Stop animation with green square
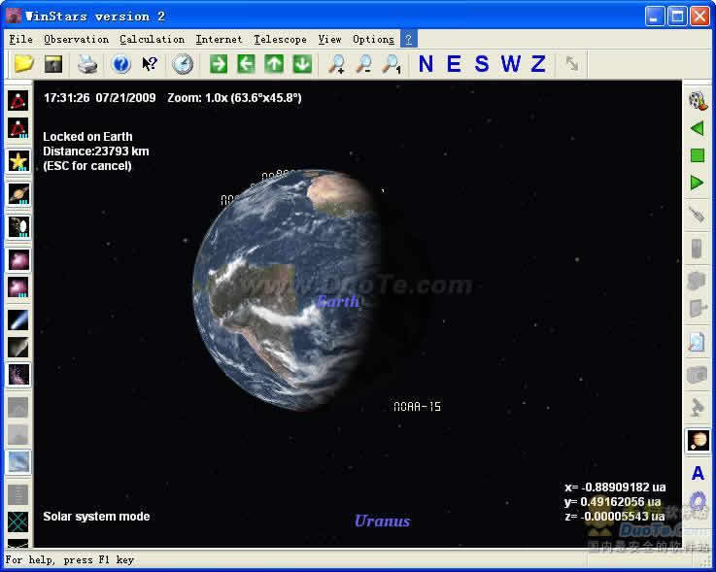Viewport: 716px width, 572px height. pos(698,155)
